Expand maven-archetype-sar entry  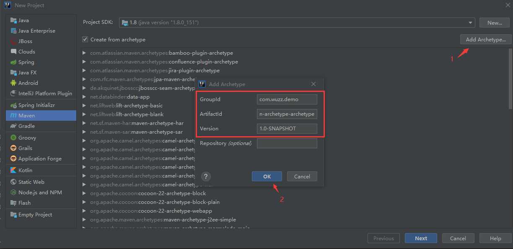(84, 132)
